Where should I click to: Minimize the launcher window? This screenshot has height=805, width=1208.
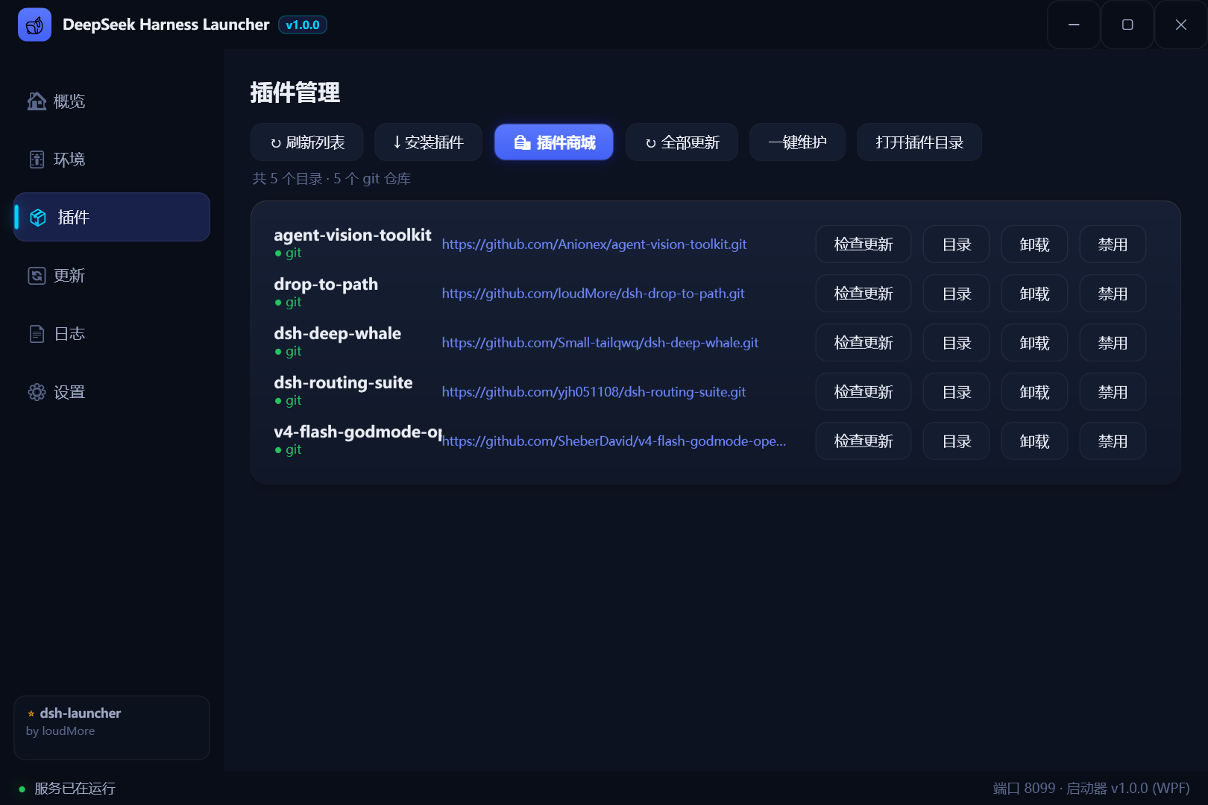point(1074,25)
